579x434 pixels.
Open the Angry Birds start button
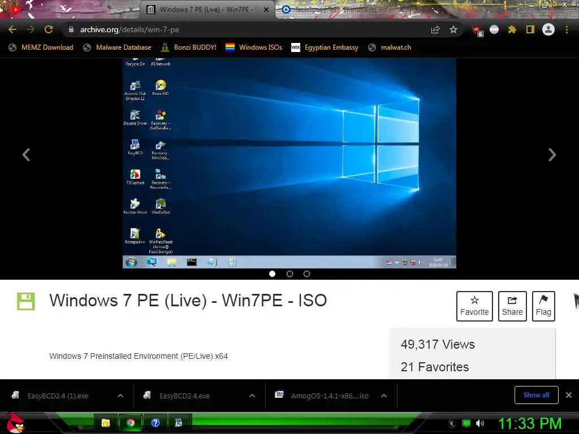(x=16, y=423)
